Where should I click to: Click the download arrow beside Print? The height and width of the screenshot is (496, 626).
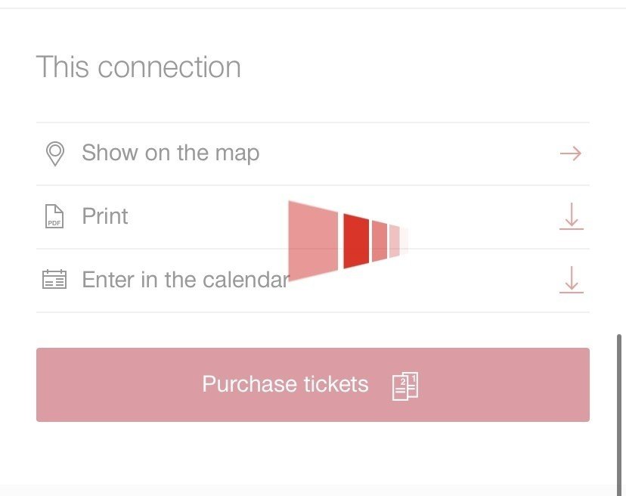[572, 216]
